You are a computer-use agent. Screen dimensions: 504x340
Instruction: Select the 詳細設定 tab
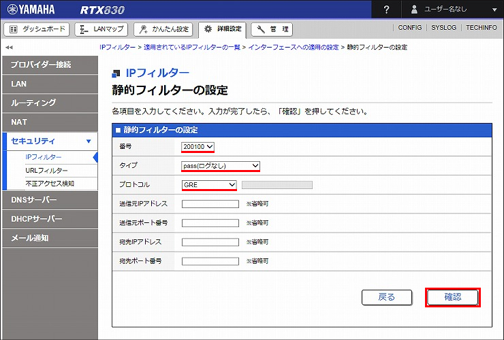(x=222, y=29)
